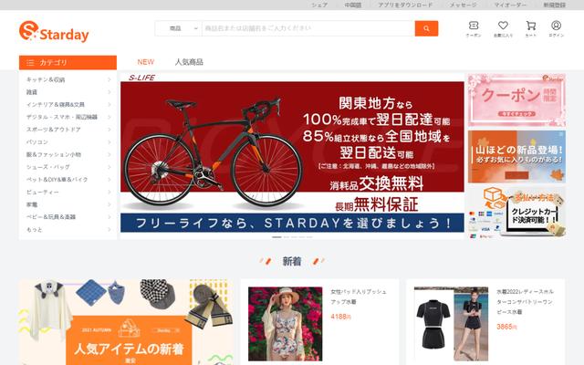Select the first carousel indicator dash
The image size is (584, 365).
276,237
